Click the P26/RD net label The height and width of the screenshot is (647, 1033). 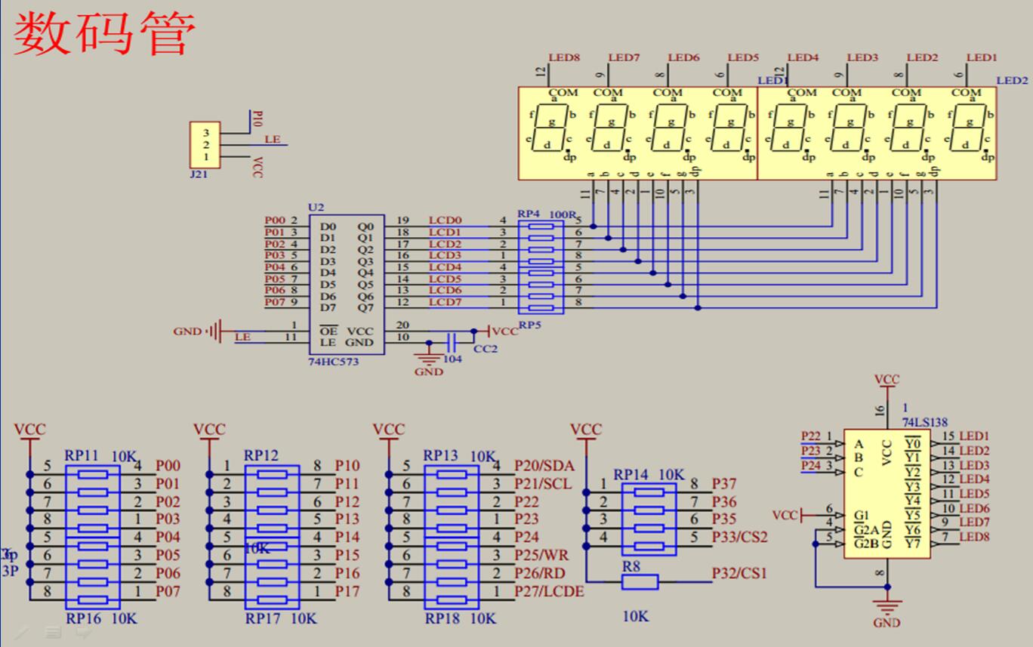point(541,574)
